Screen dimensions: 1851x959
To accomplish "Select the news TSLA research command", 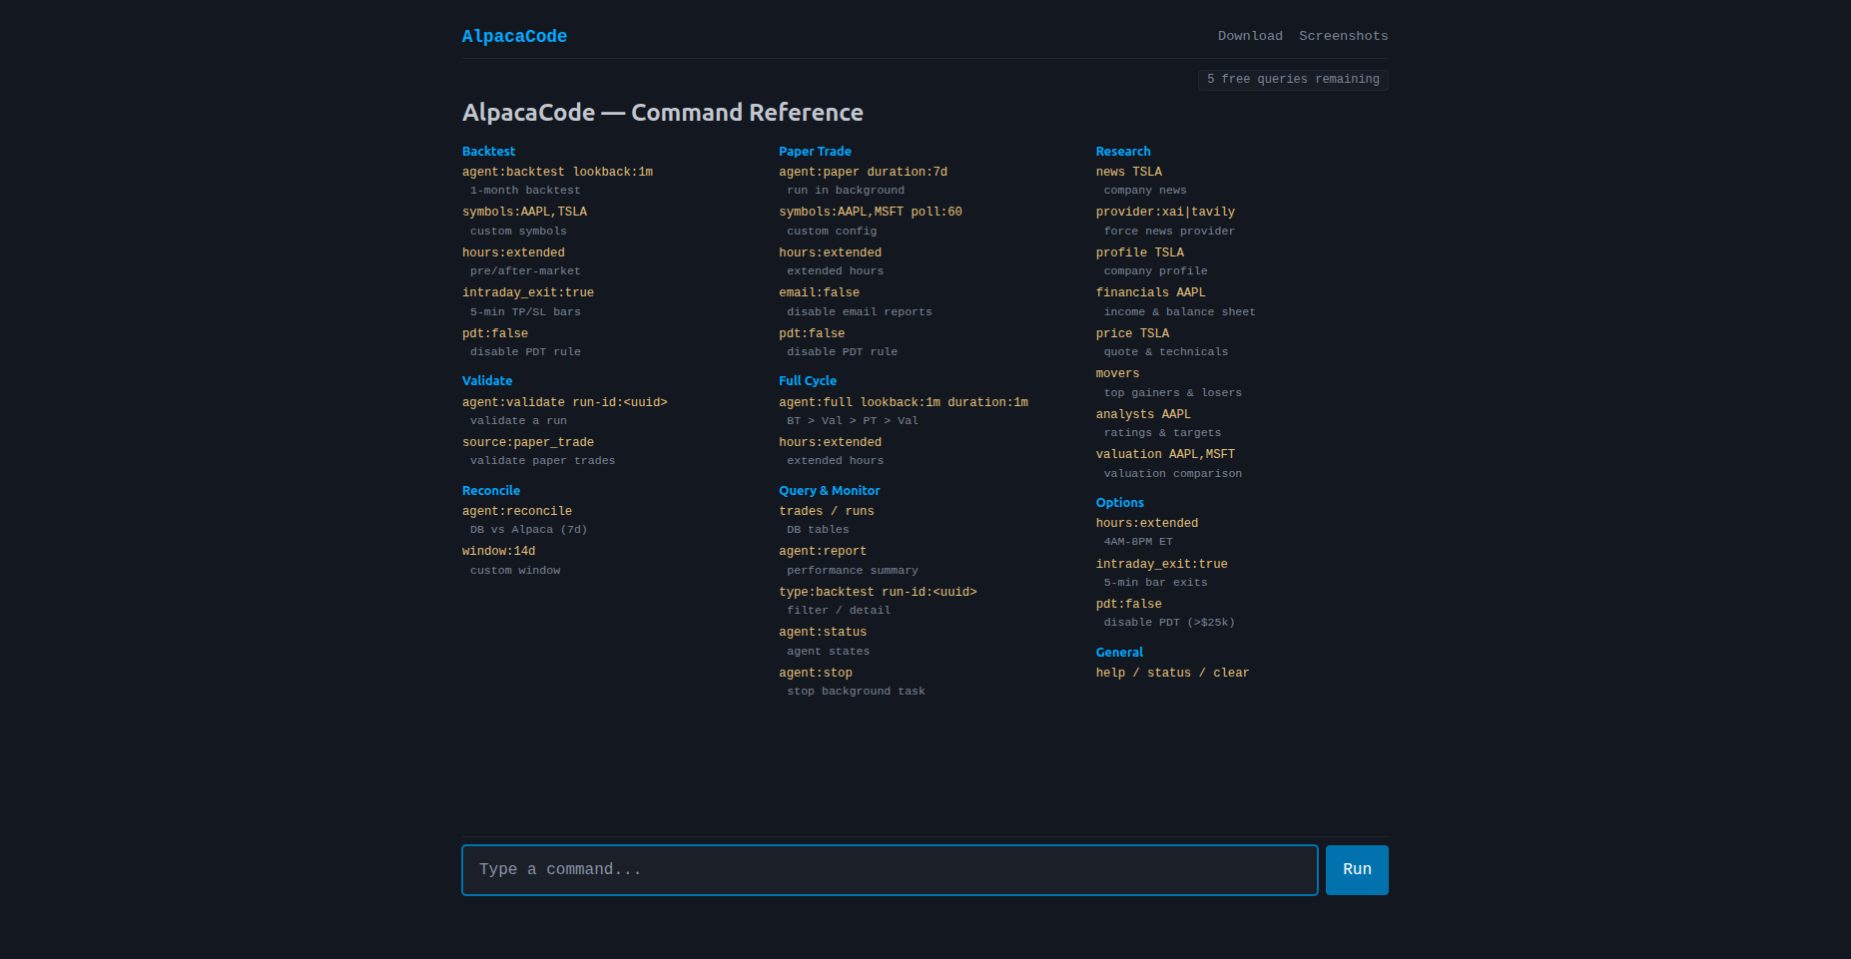I will click(x=1129, y=171).
